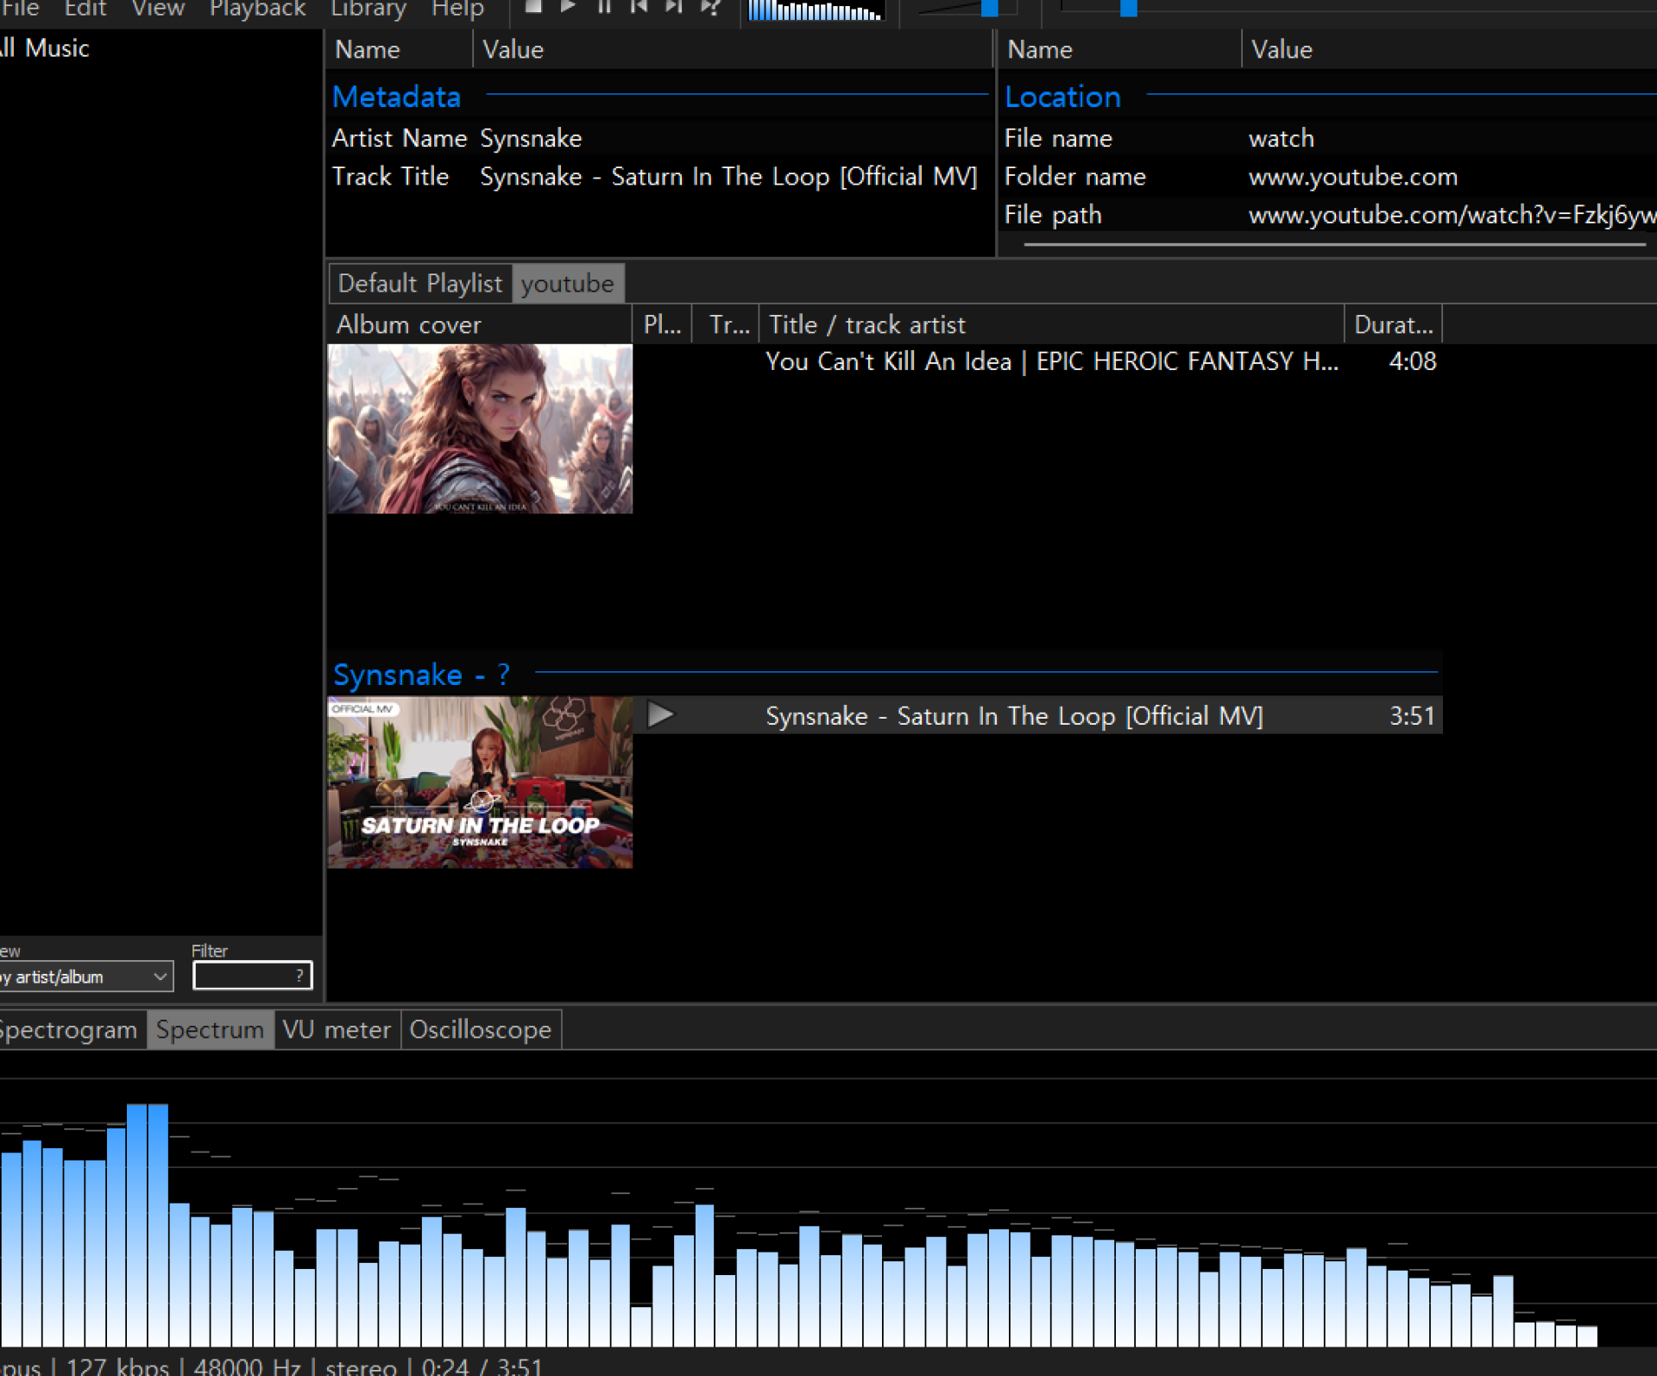Click the random playback button
1657x1376 pixels.
point(710,7)
